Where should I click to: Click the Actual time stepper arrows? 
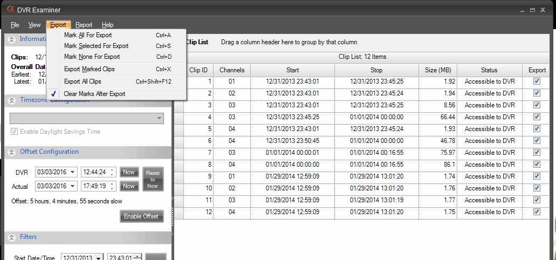112,186
